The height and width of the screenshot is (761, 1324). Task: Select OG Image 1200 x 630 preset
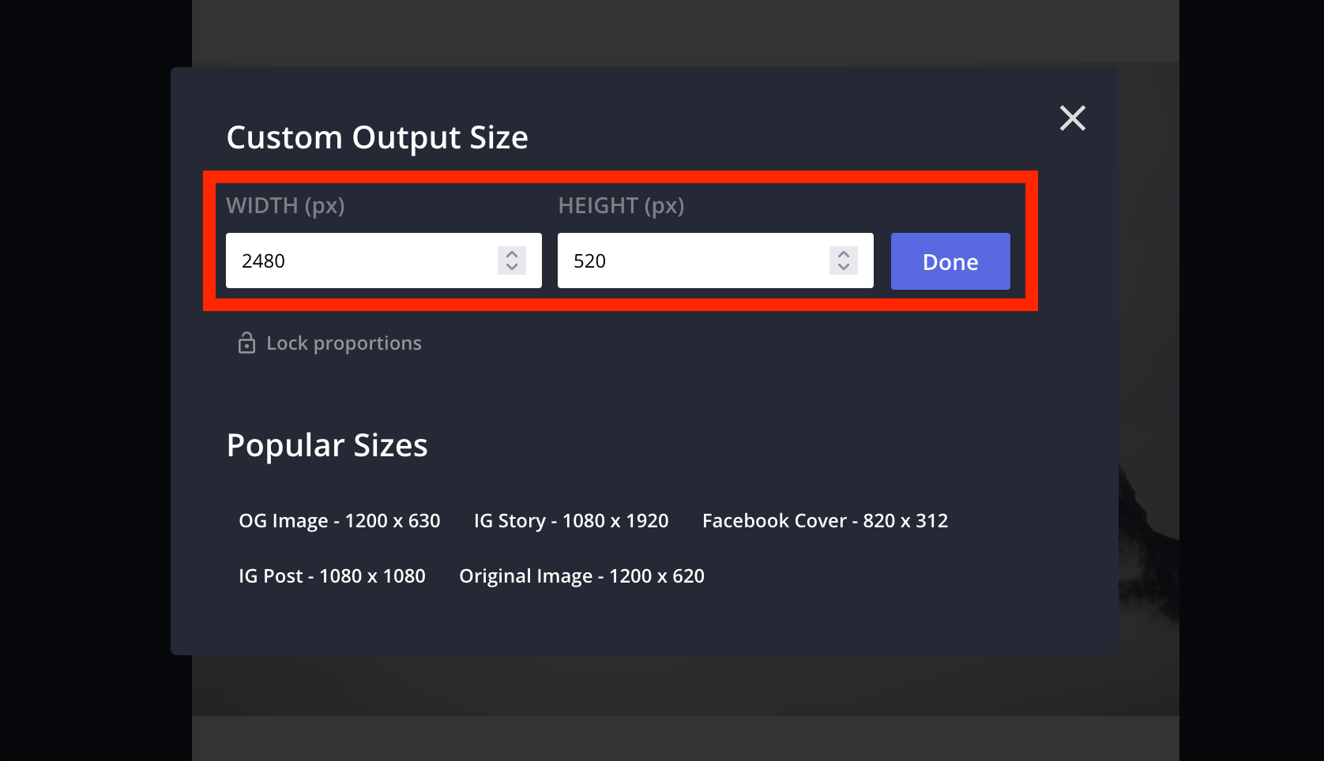click(x=340, y=521)
